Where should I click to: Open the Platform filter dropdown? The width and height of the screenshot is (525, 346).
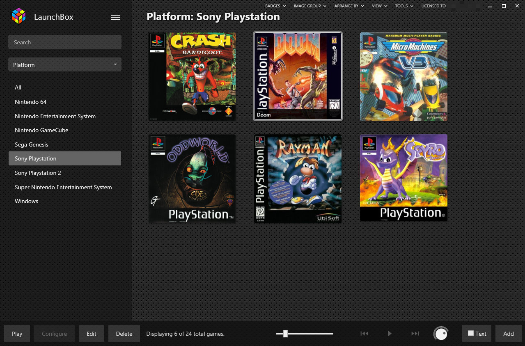coord(65,65)
